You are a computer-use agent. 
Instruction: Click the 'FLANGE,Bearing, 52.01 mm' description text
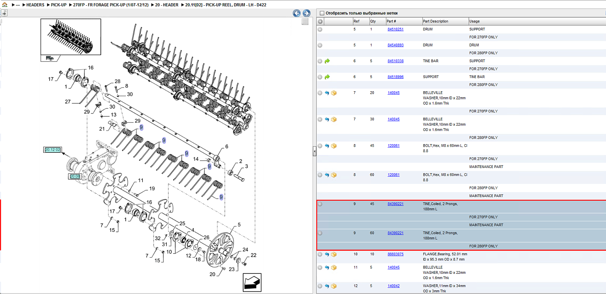[x=445, y=254]
